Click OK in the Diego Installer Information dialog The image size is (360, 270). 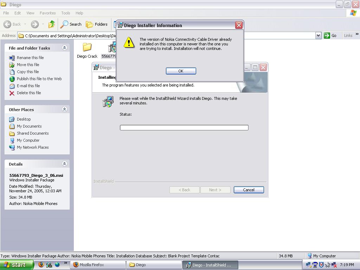pyautogui.click(x=181, y=71)
